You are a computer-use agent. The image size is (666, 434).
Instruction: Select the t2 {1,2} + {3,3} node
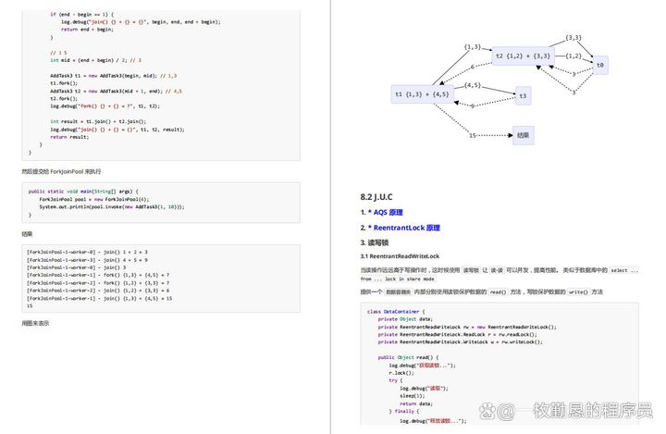click(523, 56)
